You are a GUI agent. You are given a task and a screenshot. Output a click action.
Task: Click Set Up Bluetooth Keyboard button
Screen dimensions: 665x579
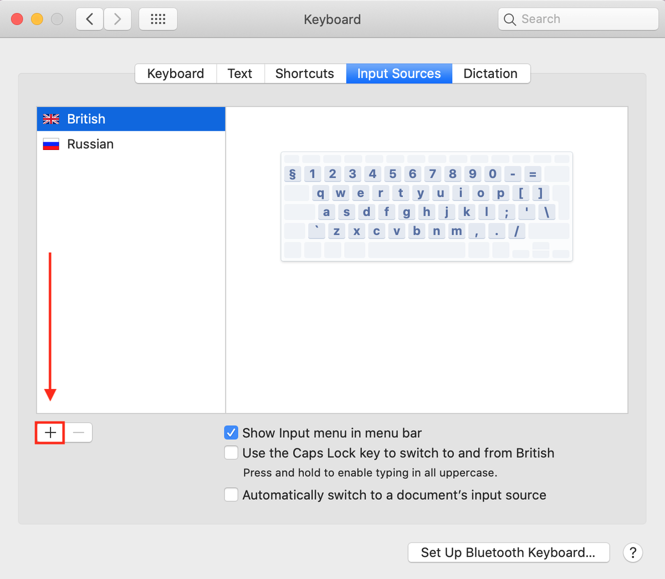click(x=508, y=552)
